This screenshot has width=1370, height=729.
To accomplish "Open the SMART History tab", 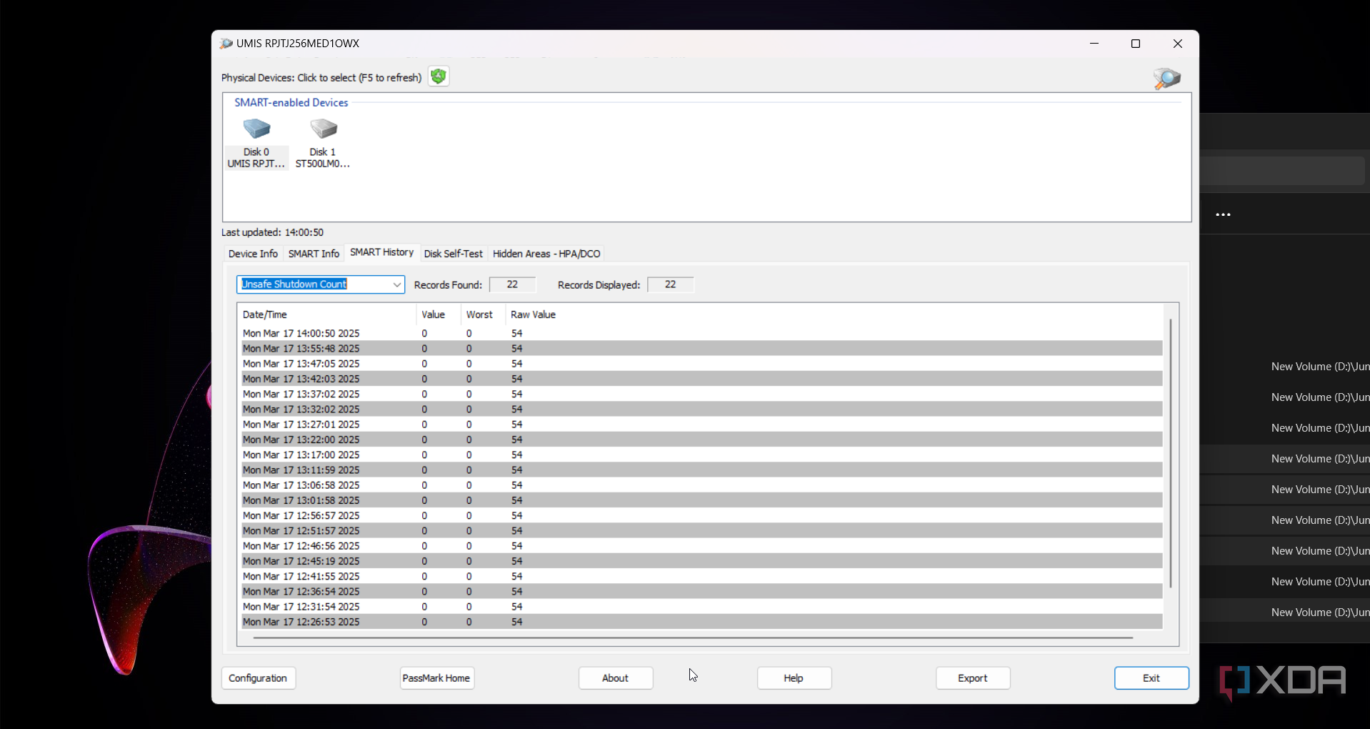I will coord(381,252).
